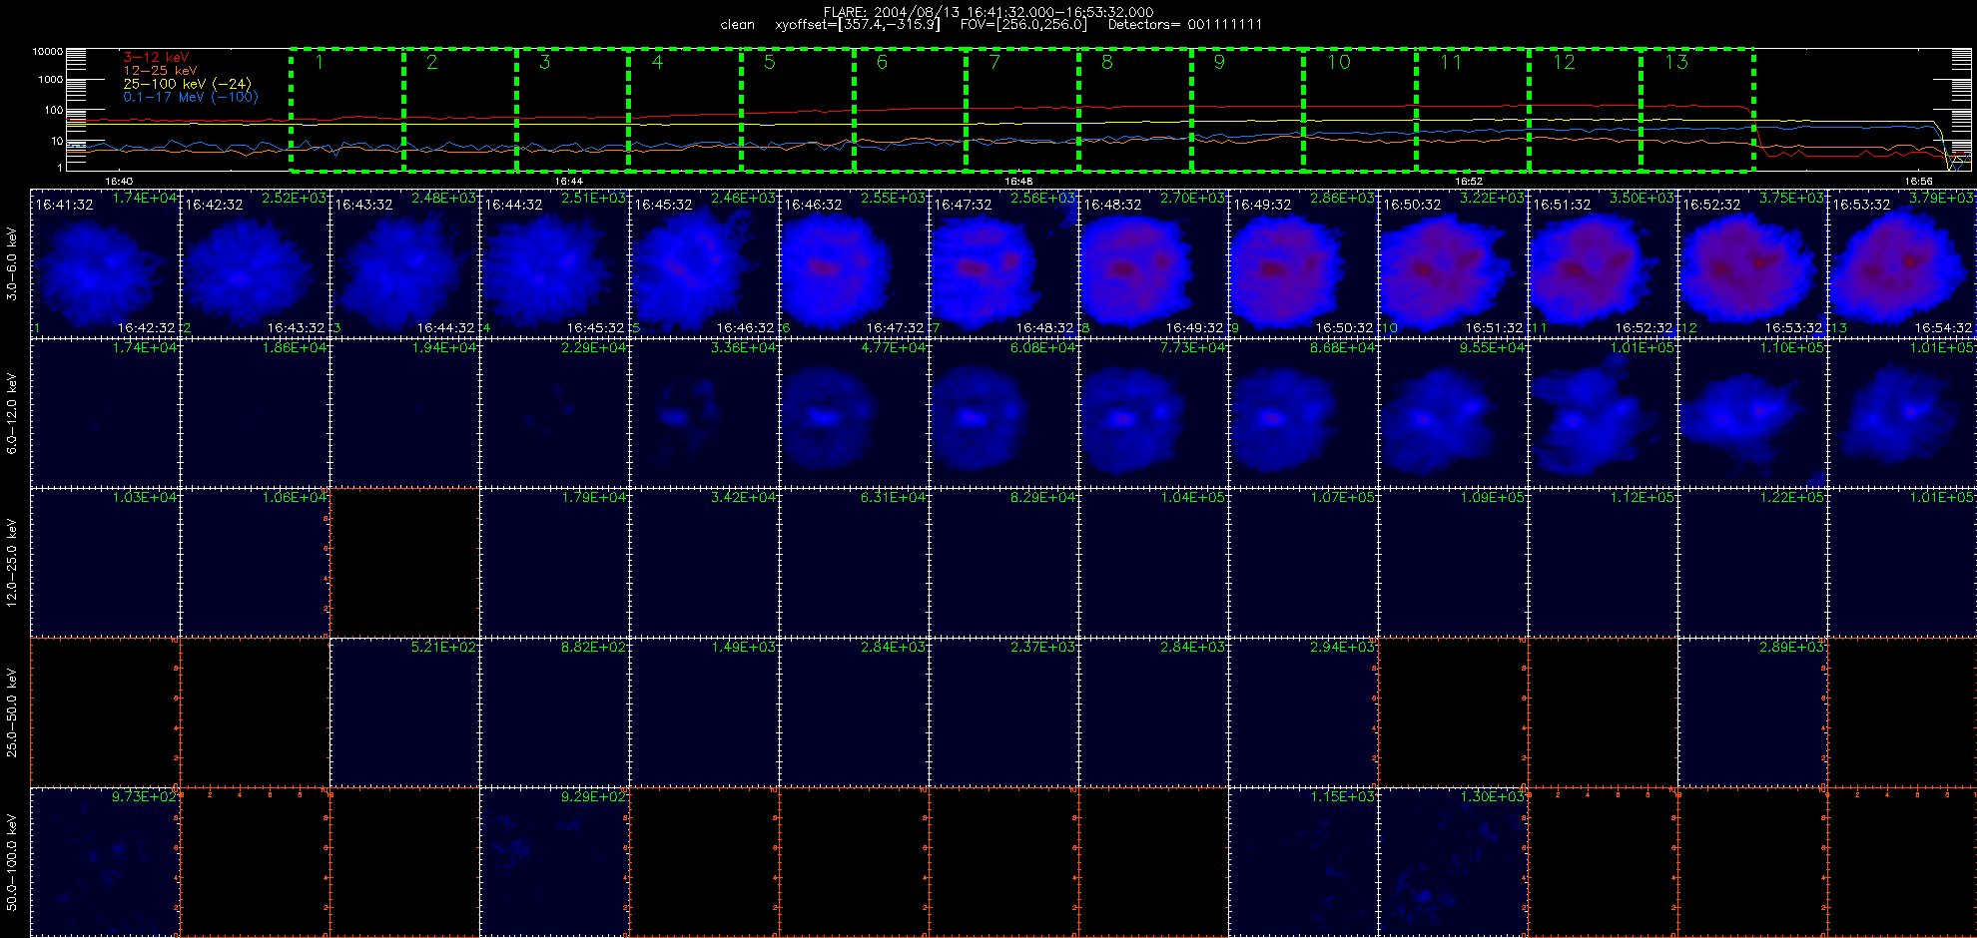Click the yellow '25-100 keV (-24)' legend entry
The width and height of the screenshot is (1977, 938).
point(187,84)
